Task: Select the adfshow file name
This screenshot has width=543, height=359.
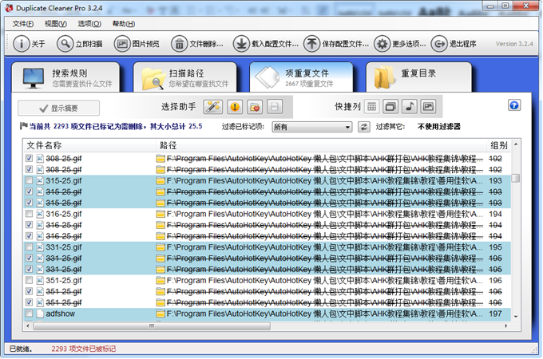Action: [60, 314]
